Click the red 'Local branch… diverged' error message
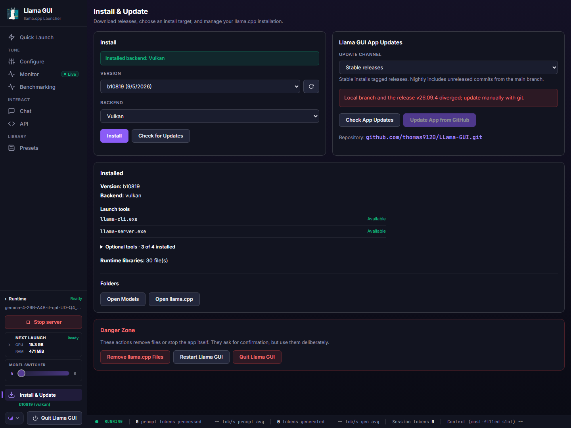 coord(448,98)
